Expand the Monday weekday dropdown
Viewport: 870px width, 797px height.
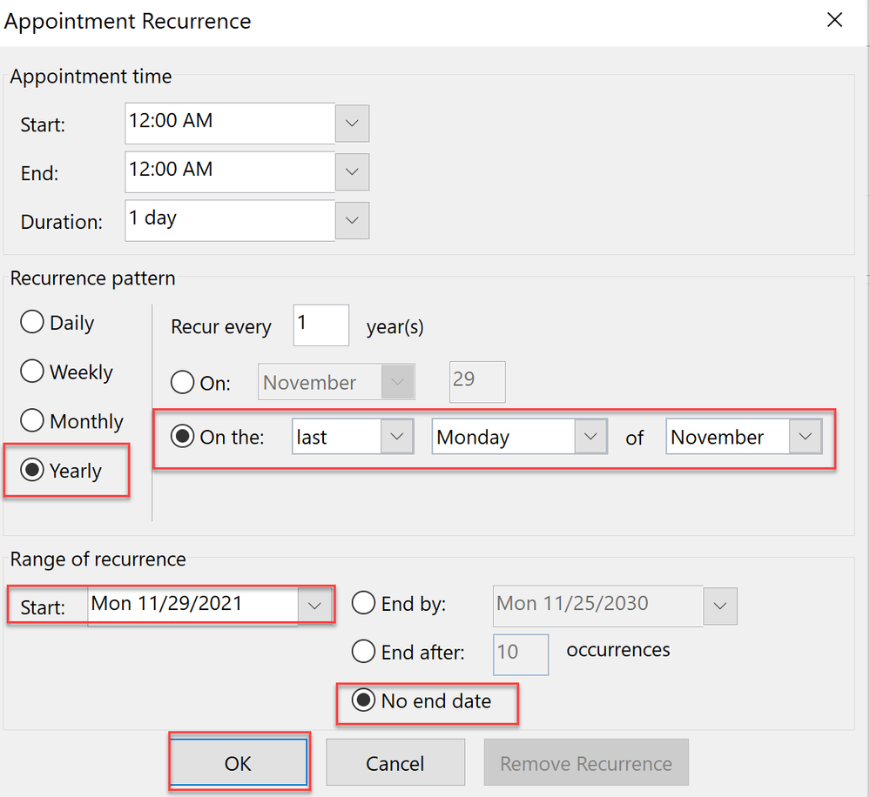pyautogui.click(x=590, y=437)
